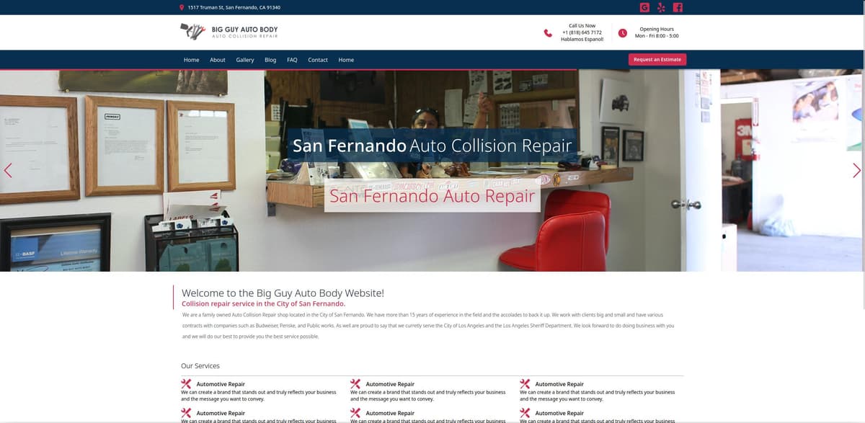Click the phone number +1 (818) 645 7172
865x423 pixels.
pos(582,32)
